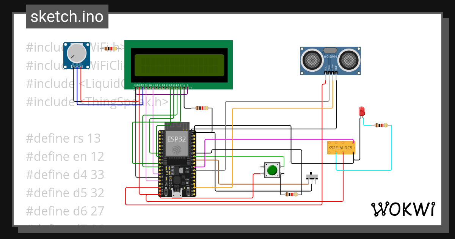
Task: Select the sketch.ino tab
Action: [x=67, y=16]
